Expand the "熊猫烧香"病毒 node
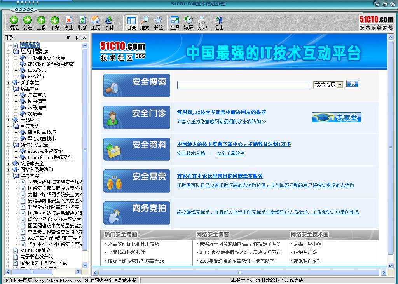 [x=16, y=58]
